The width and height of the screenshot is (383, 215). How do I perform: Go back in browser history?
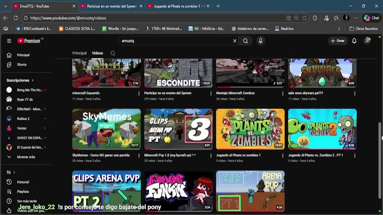pos(6,18)
